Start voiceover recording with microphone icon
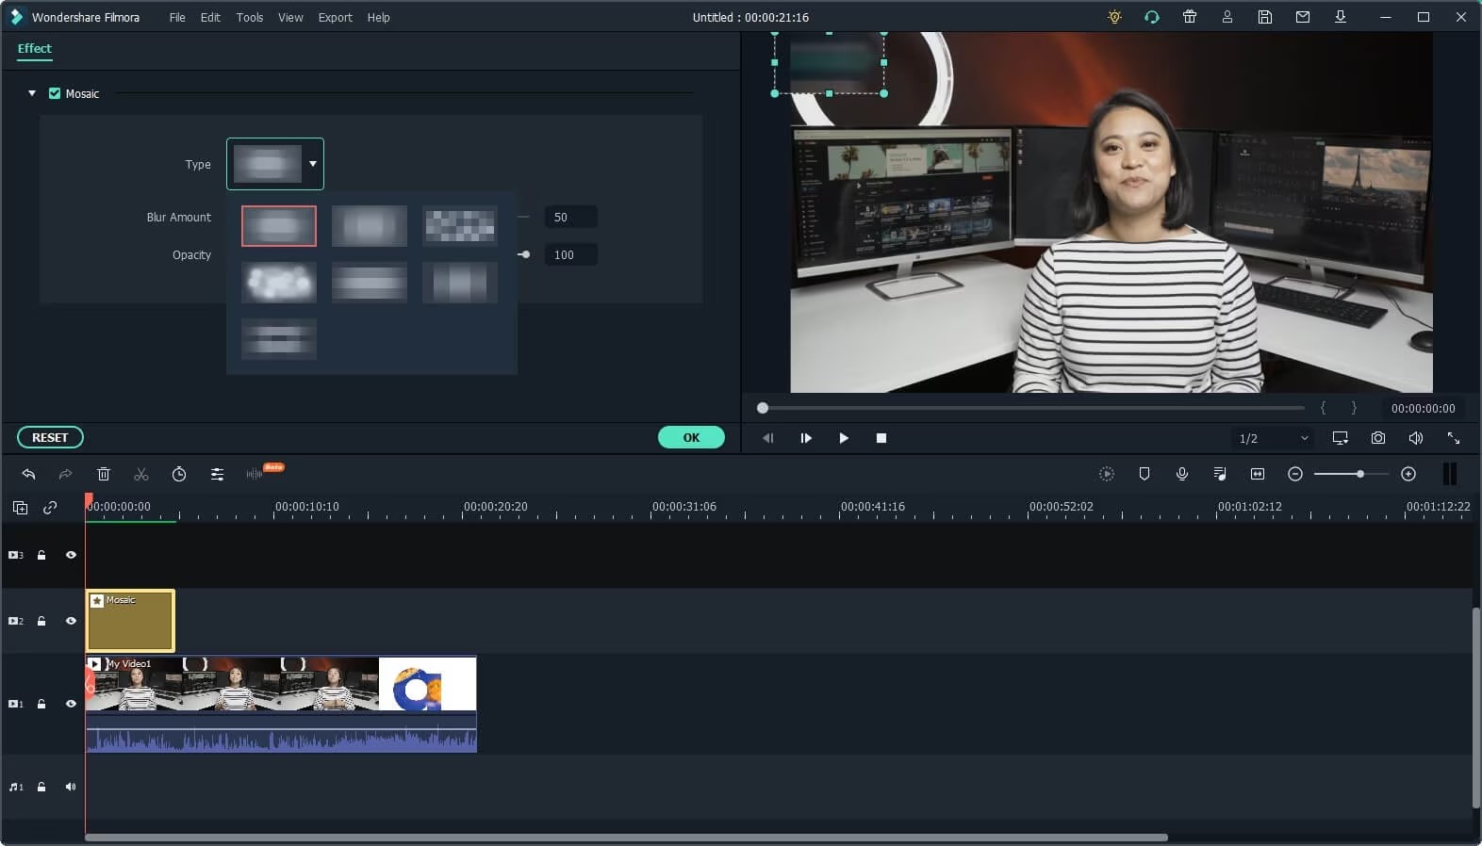 tap(1182, 474)
